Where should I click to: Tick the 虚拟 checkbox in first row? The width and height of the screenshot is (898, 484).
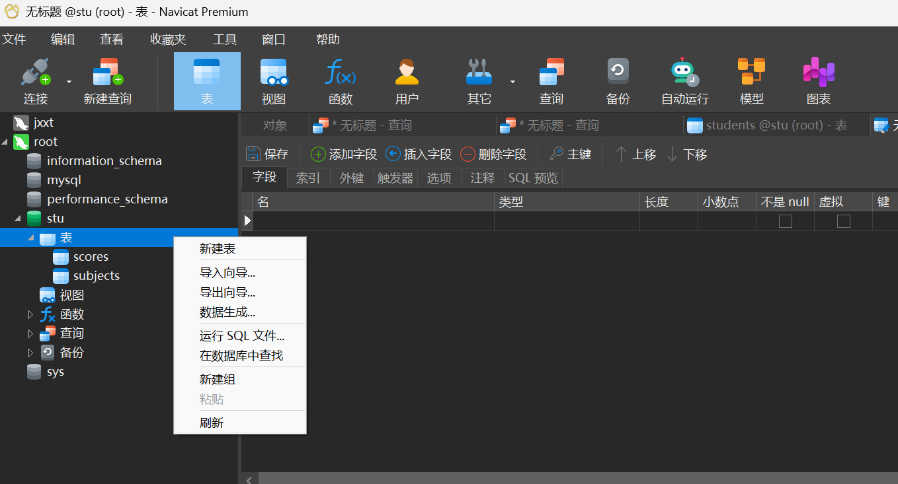[x=844, y=221]
